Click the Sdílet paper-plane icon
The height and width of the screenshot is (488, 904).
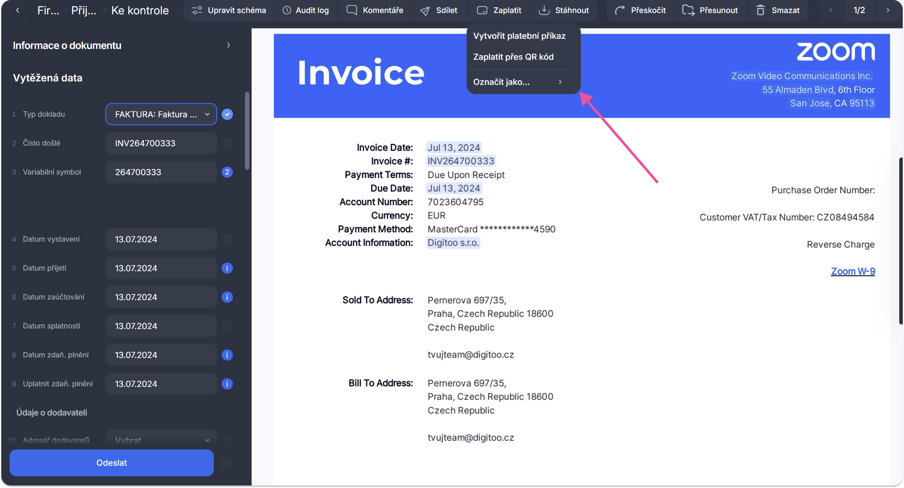point(425,10)
